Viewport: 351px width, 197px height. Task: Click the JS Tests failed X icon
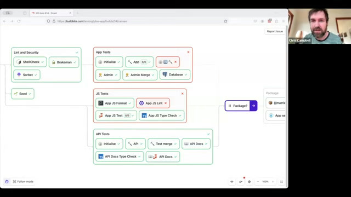tap(183, 94)
